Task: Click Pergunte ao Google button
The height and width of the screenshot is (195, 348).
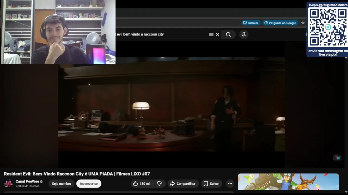Action: point(280,23)
